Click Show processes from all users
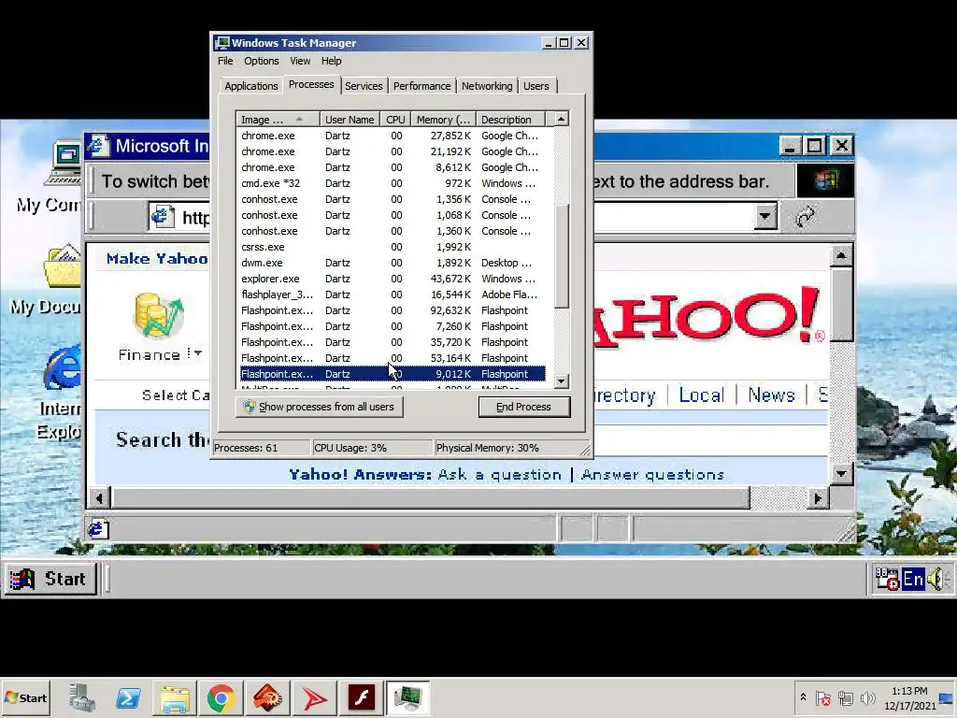Screen dimensions: 957x718 (x=320, y=407)
